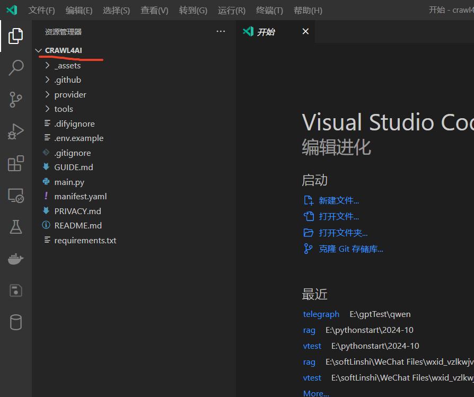This screenshot has height=397, width=474.
Task: Expand the provider folder
Action: (x=47, y=94)
